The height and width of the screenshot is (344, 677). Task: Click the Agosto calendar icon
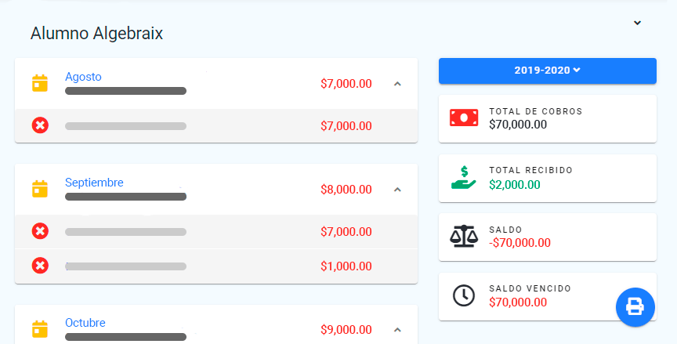click(40, 83)
